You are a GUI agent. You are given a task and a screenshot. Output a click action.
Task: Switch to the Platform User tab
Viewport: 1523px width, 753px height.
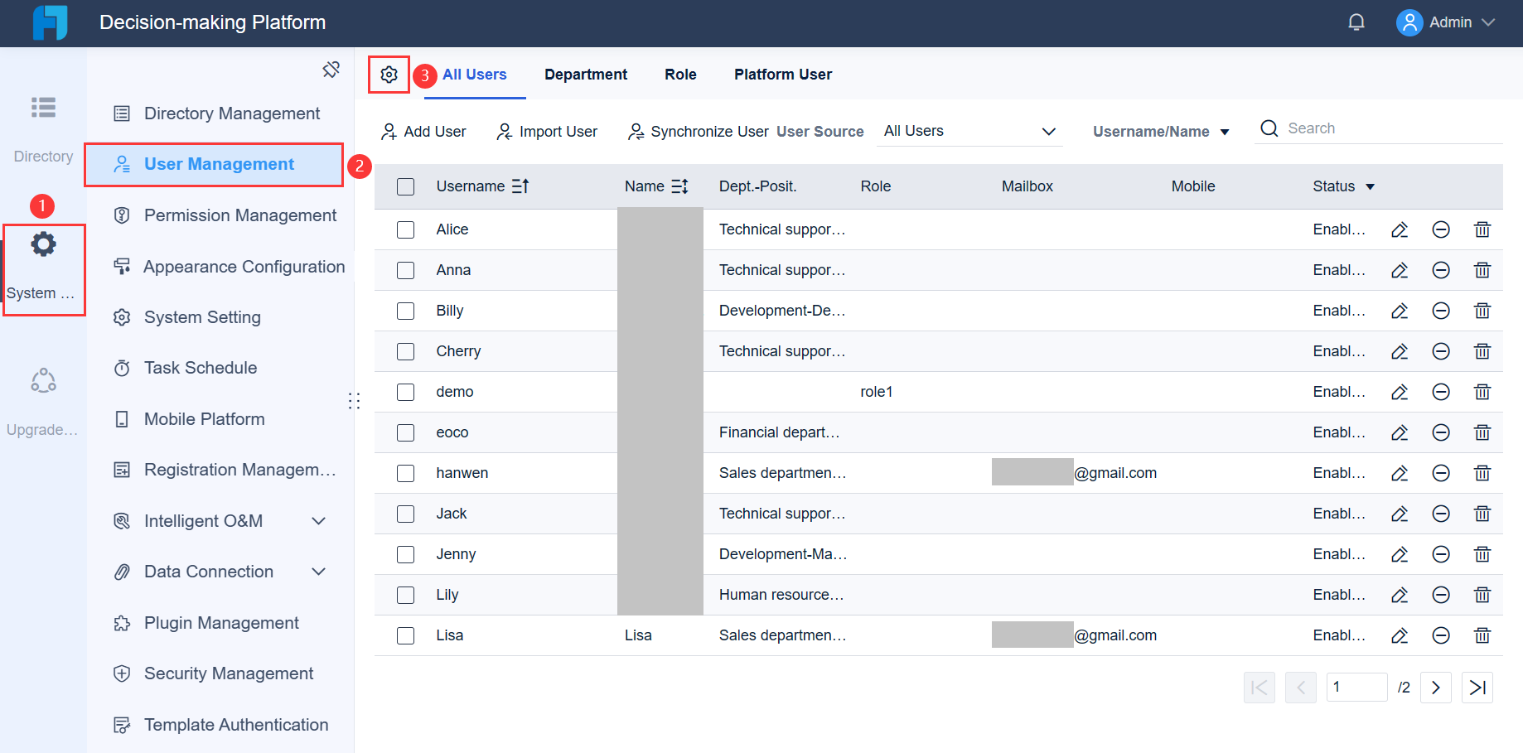pos(782,74)
